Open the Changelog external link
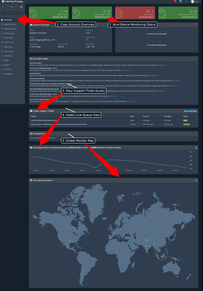Screen dimensions: 203x291 click(12, 74)
